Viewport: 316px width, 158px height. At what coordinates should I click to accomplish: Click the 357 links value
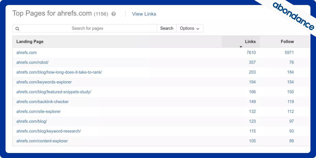point(252,62)
